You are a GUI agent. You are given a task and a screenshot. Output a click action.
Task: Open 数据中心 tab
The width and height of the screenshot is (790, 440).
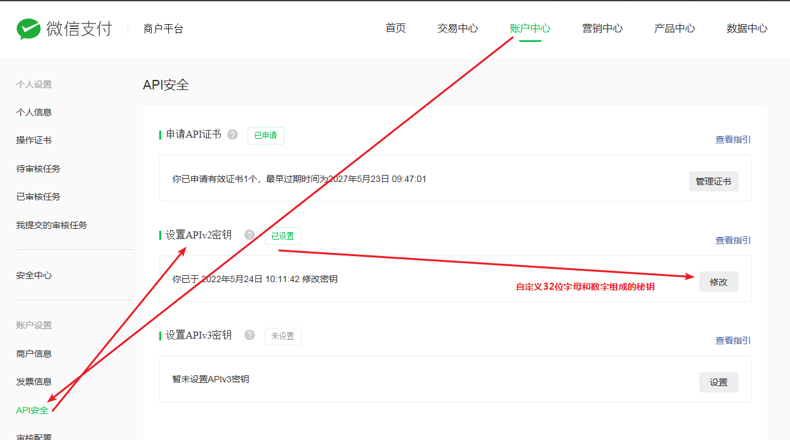click(747, 29)
